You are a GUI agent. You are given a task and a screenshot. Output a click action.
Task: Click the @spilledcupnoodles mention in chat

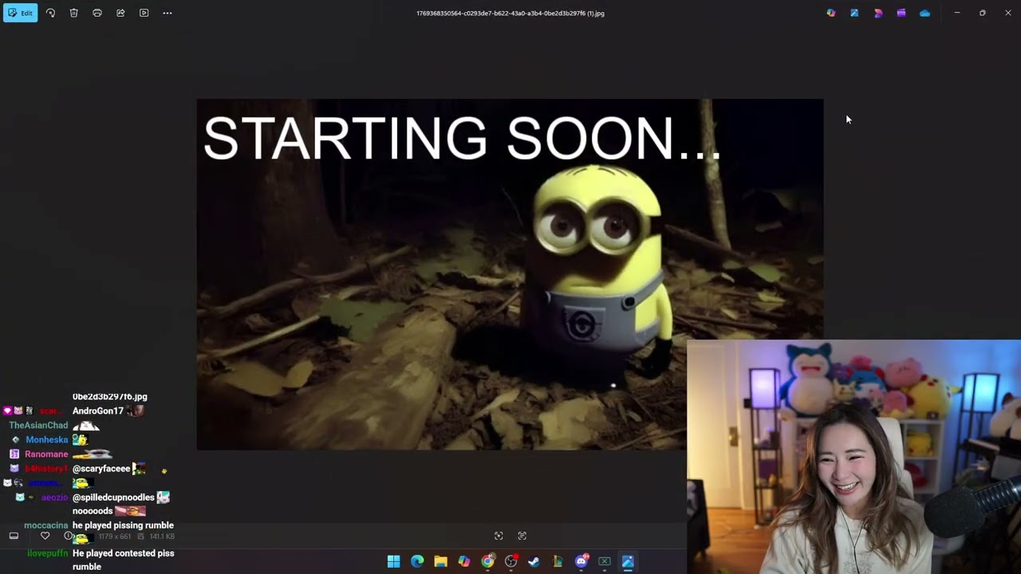[x=113, y=497]
